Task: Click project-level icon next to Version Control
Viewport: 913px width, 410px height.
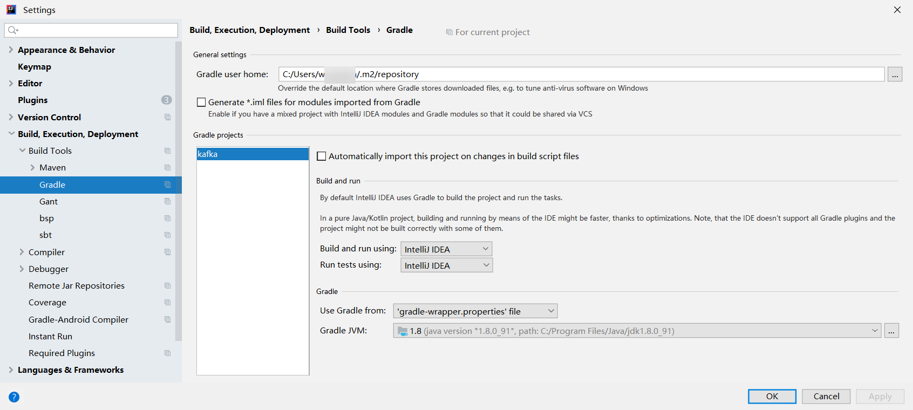Action: (167, 117)
